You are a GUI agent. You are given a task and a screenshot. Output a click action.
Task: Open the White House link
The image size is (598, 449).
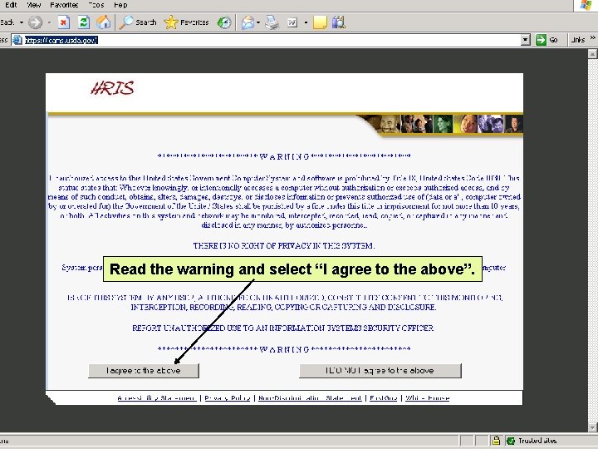coord(428,397)
